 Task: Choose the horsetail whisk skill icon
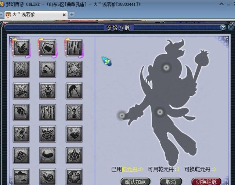click(74, 91)
